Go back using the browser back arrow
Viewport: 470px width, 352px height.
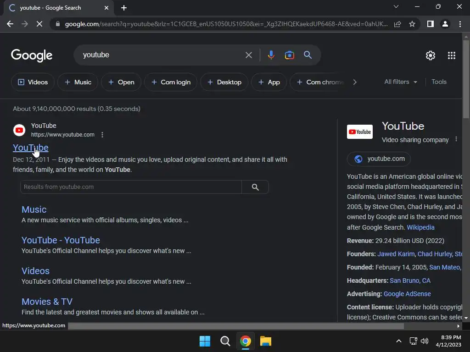(10, 24)
